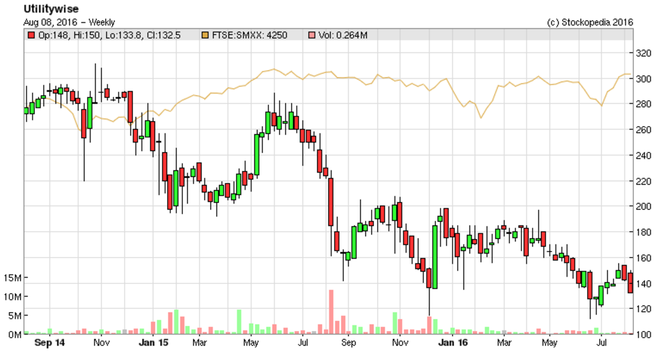
Task: Click the 10M volume axis label
Action: point(13,296)
